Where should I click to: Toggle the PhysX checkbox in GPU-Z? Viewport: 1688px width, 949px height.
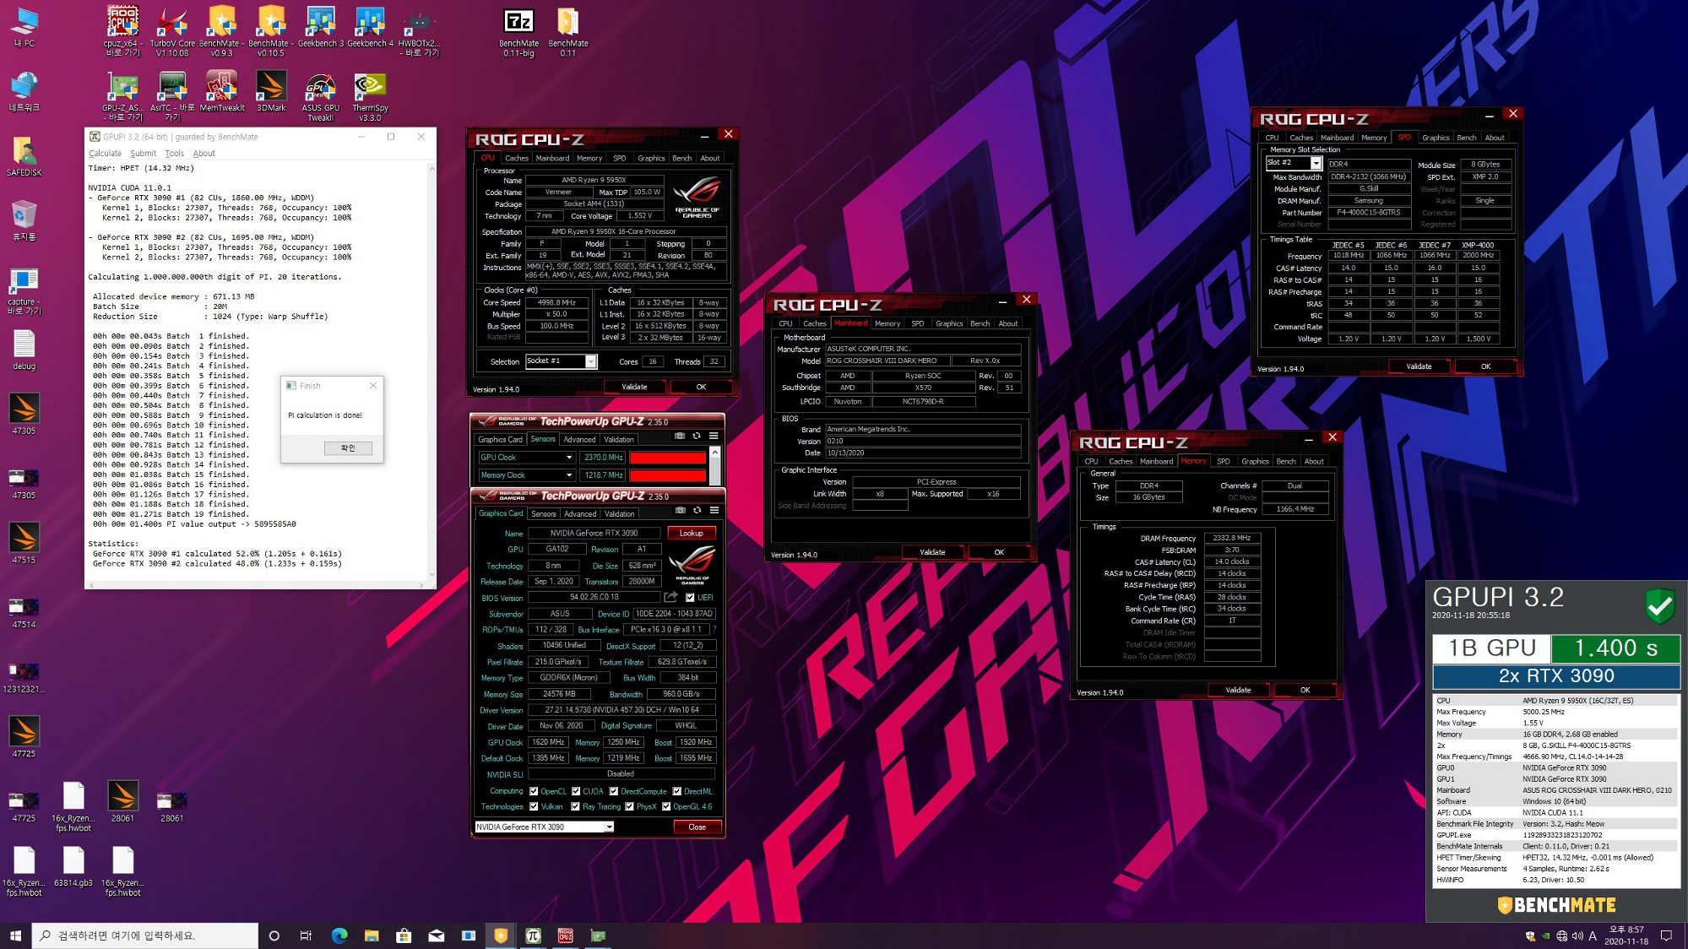pyautogui.click(x=629, y=806)
